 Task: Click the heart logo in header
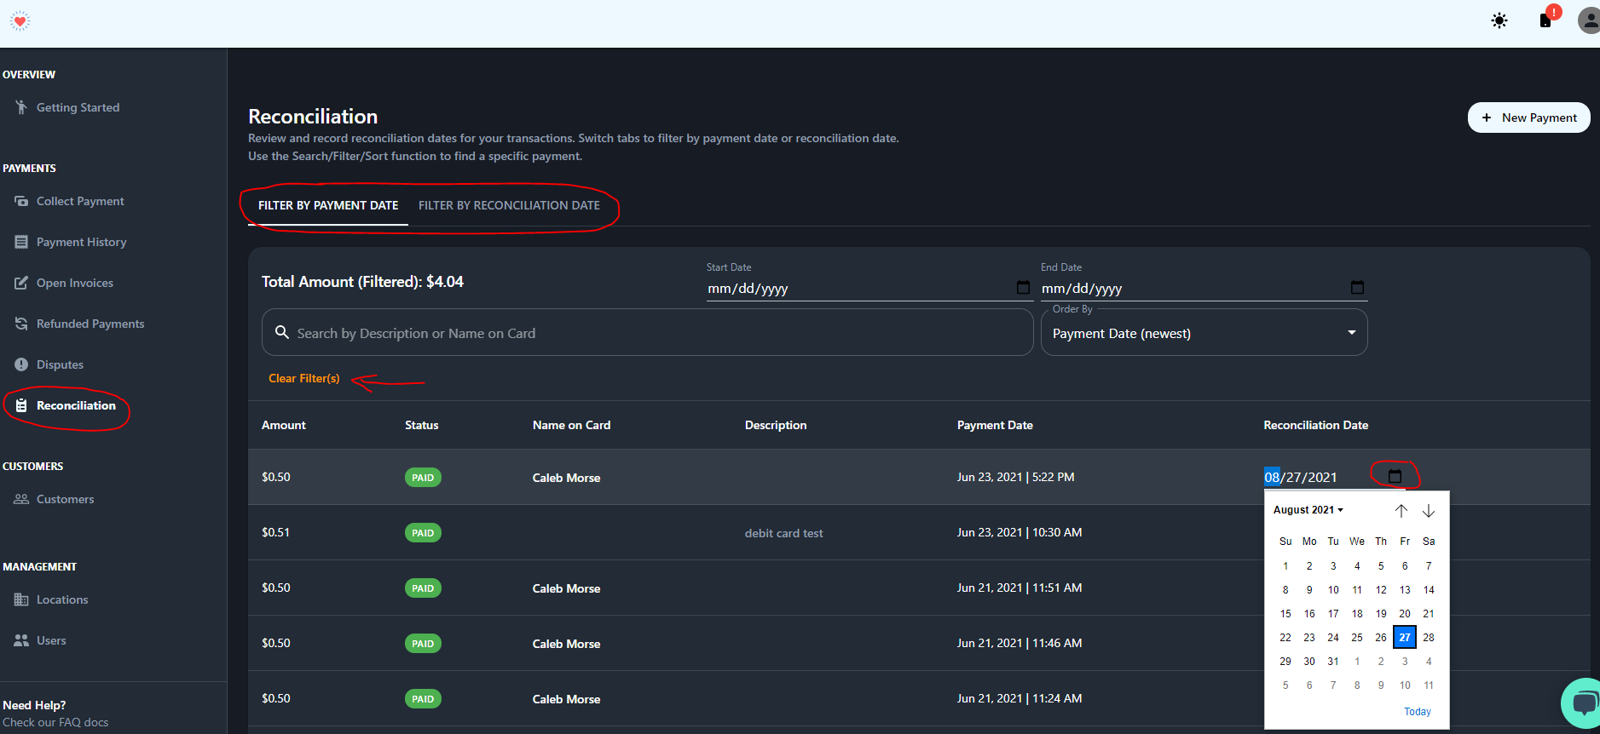point(20,21)
